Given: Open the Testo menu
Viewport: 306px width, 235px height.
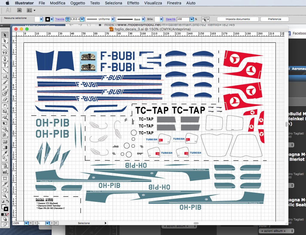Looking at the screenshot, I should coord(95,3).
